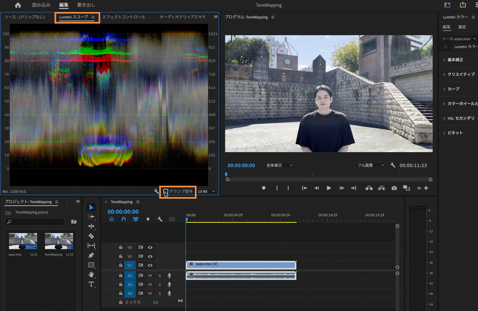
Task: Open the 全体表示 zoom level dropdown
Action: coord(279,165)
